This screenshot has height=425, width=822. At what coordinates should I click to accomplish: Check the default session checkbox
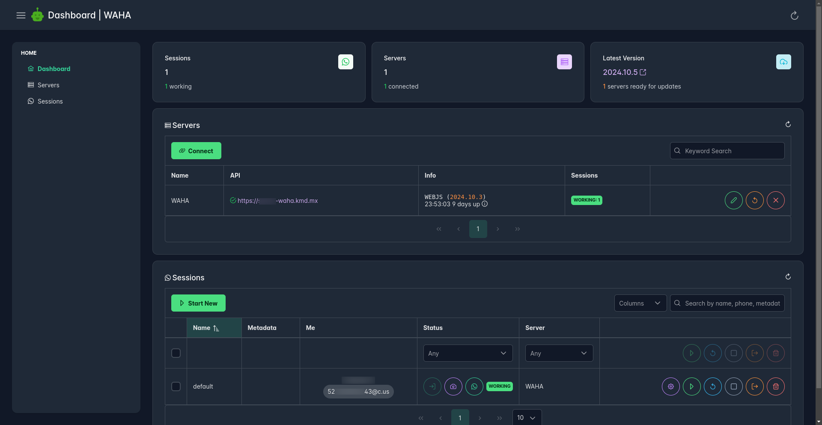click(176, 386)
